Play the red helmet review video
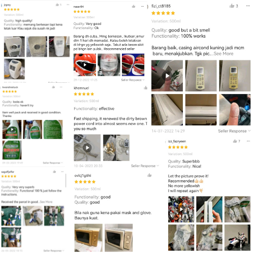 click(85, 65)
